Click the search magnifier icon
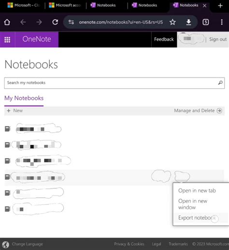Screen dimensions: 229x250 (x=220, y=83)
